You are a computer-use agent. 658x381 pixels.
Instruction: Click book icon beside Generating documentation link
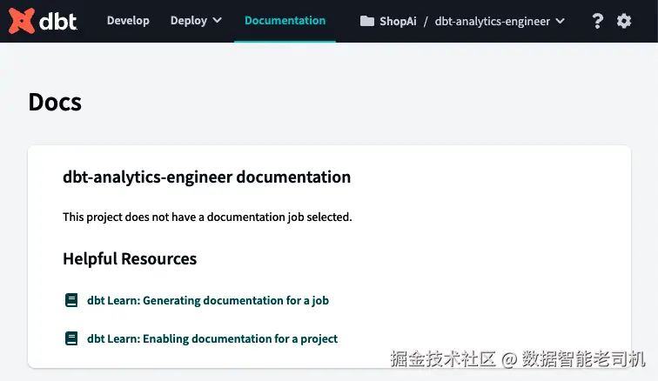coord(71,300)
